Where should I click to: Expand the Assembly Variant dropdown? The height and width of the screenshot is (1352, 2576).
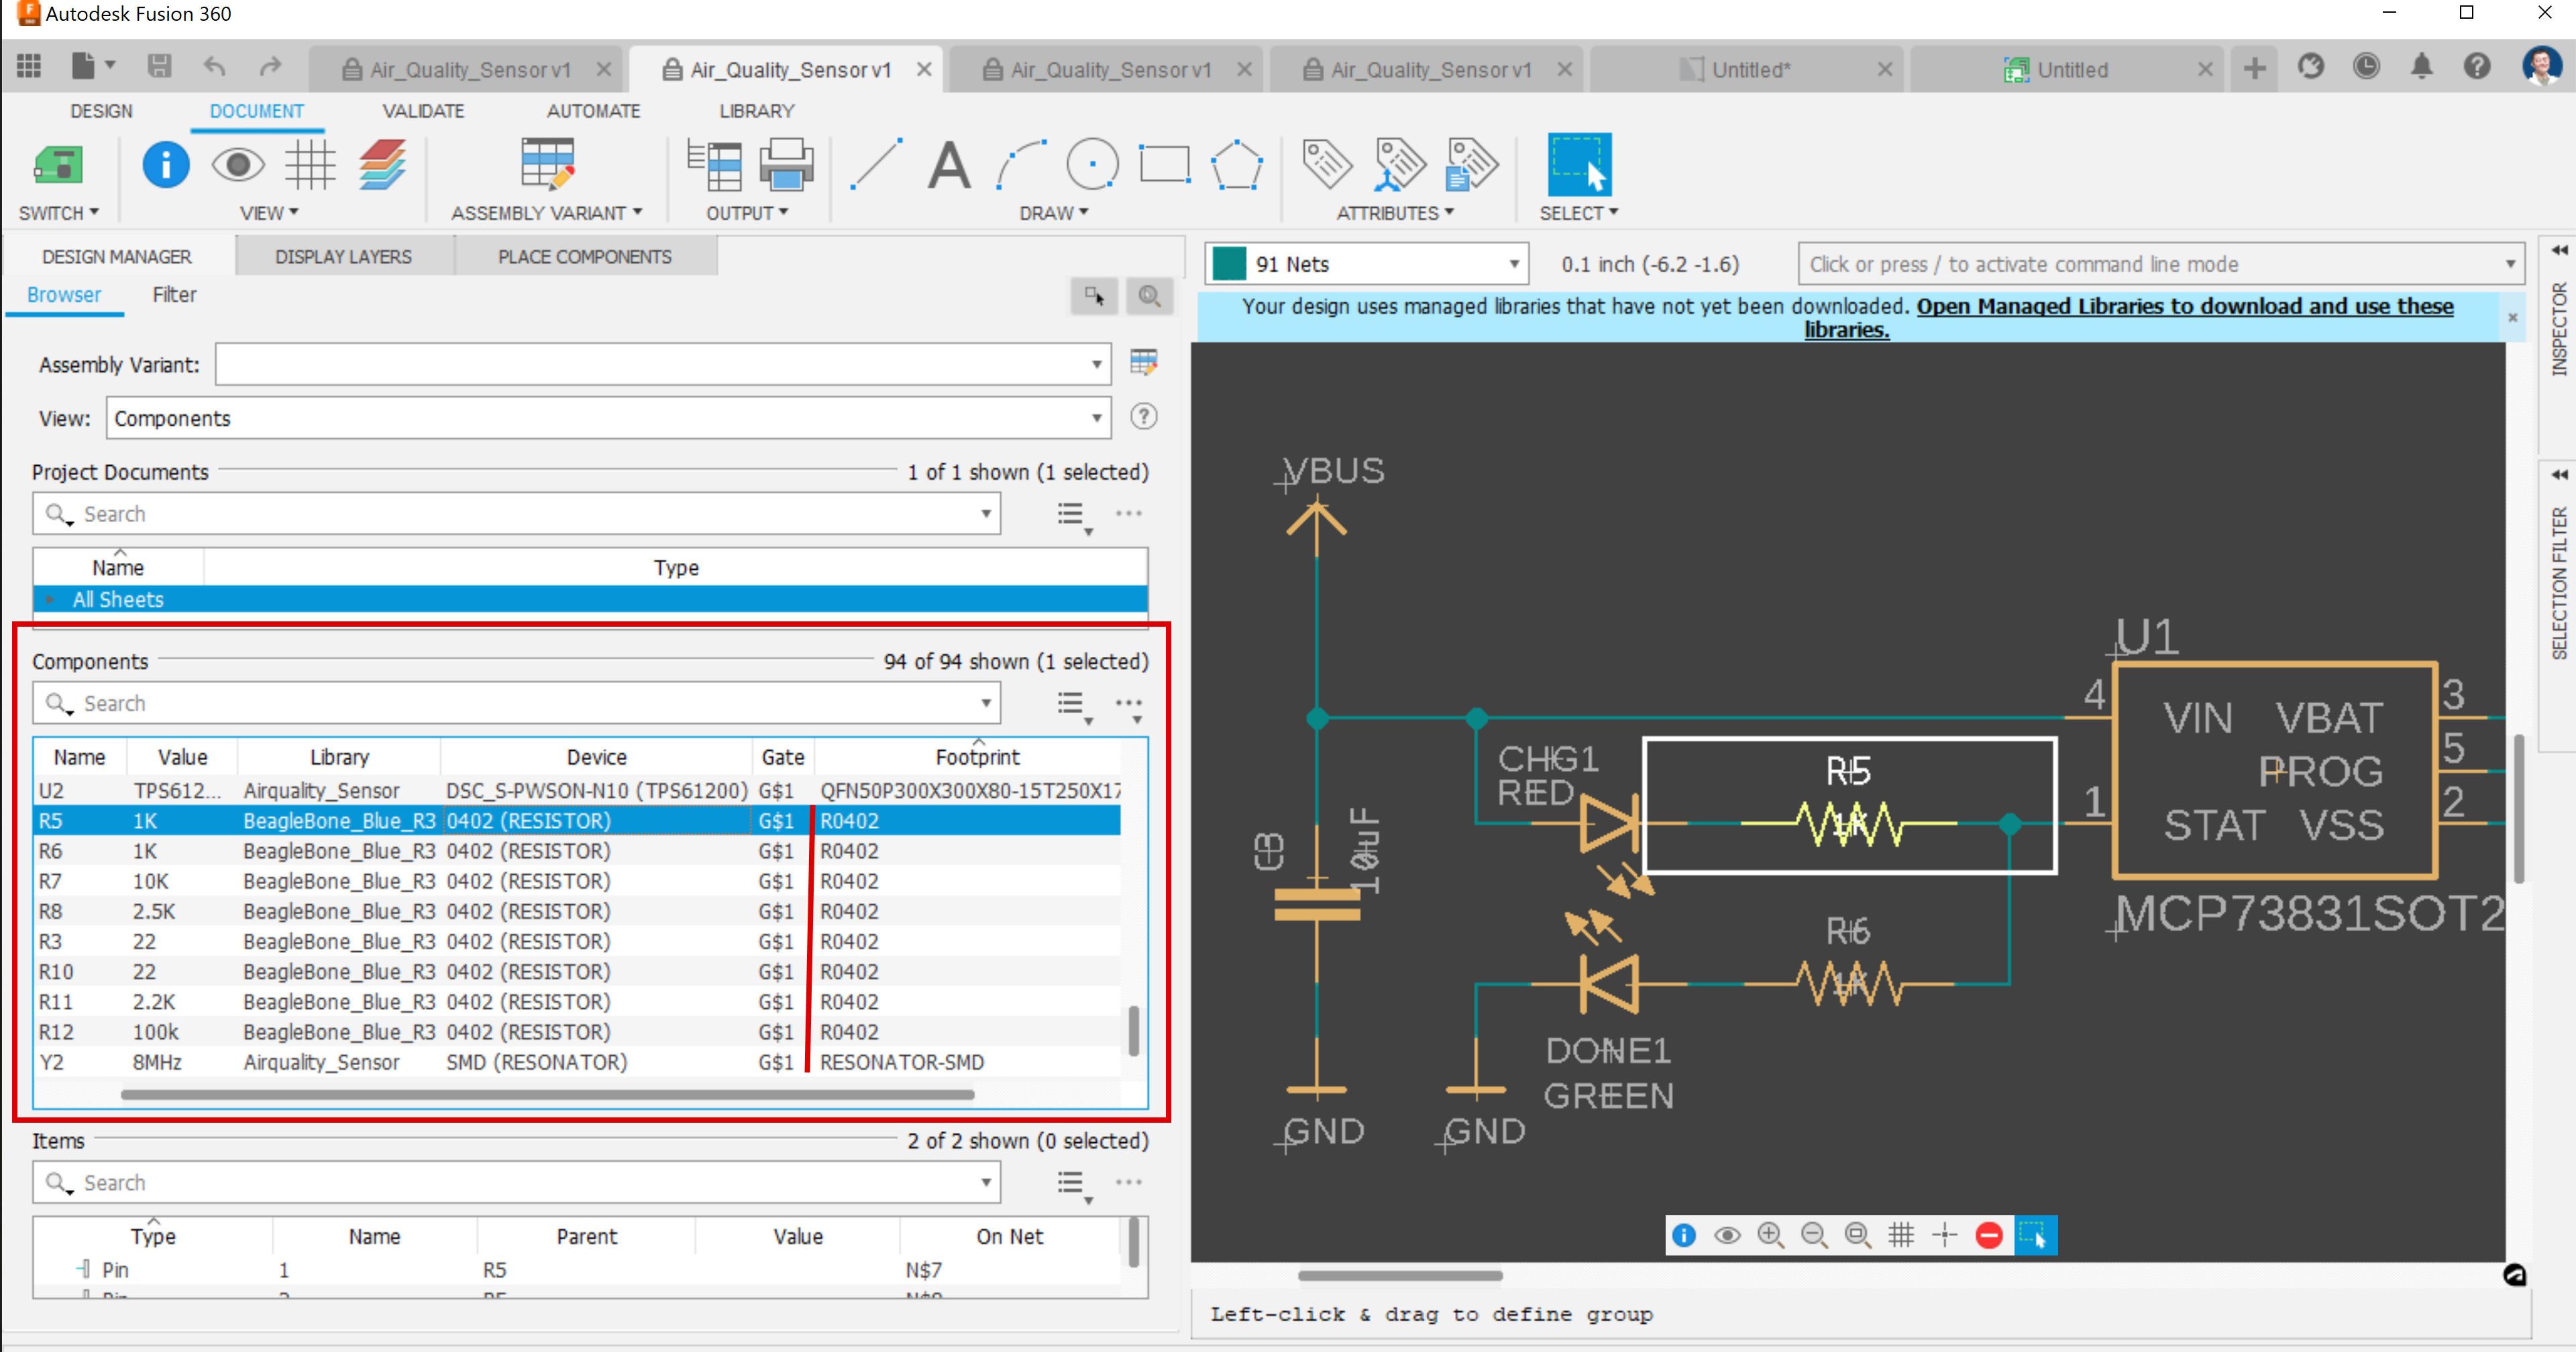(1096, 364)
